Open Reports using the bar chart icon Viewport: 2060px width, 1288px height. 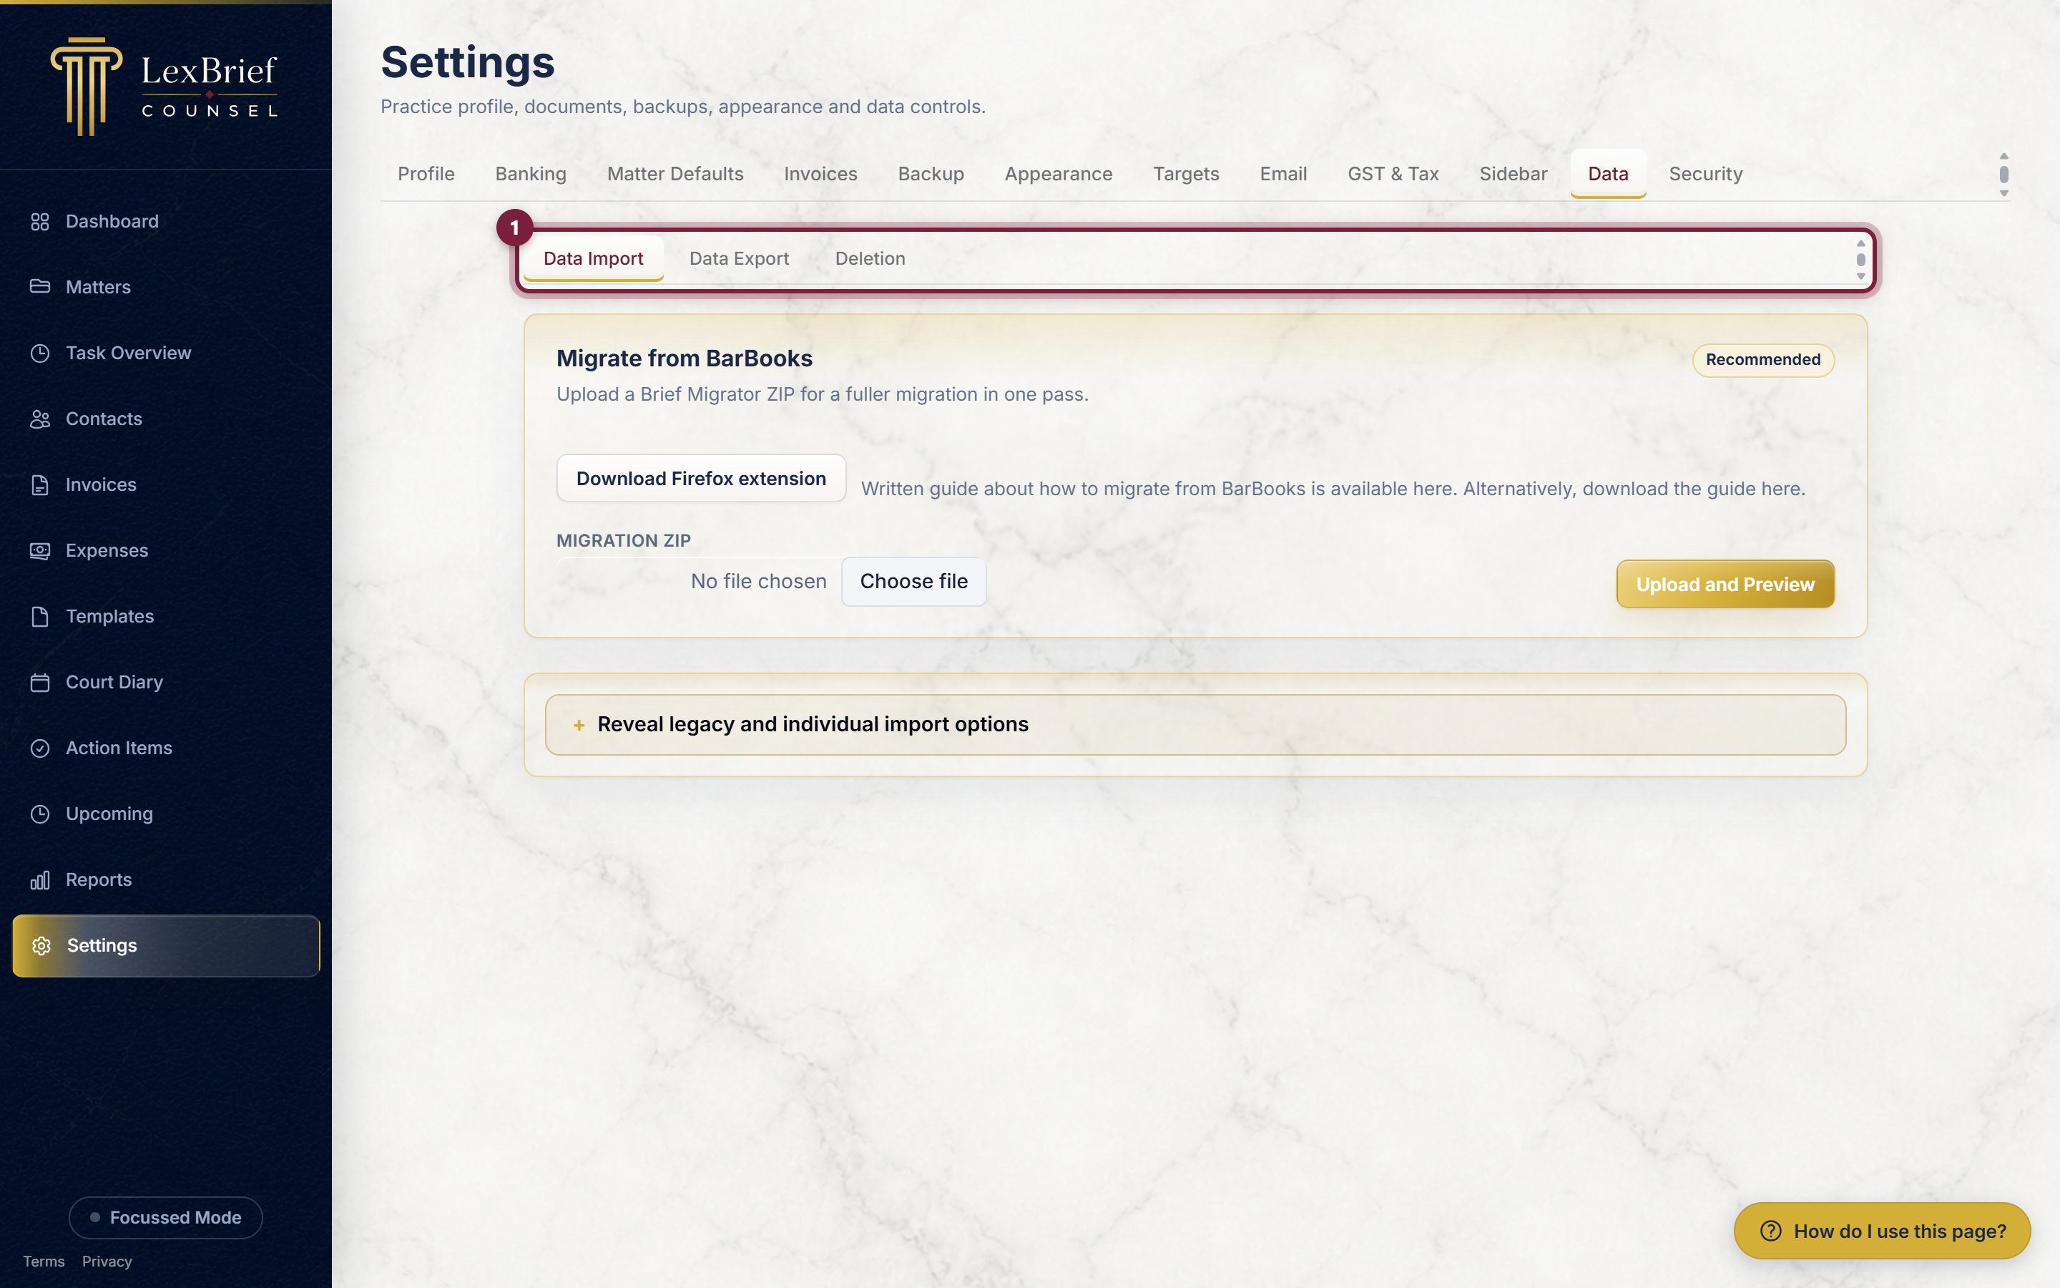[x=40, y=880]
